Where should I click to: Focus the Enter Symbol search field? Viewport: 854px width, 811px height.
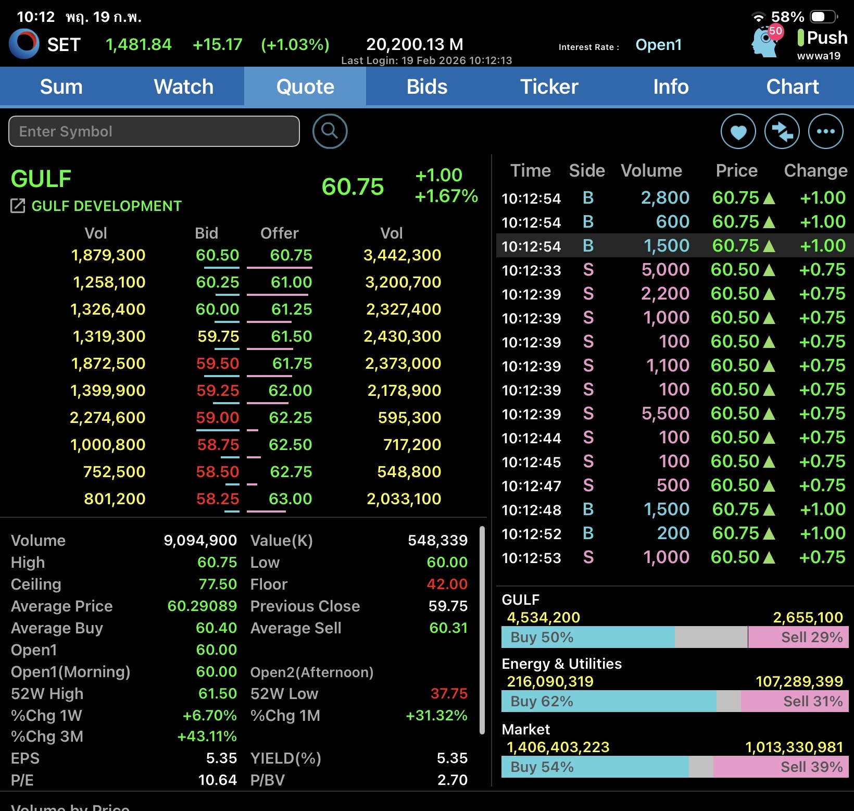pos(154,131)
